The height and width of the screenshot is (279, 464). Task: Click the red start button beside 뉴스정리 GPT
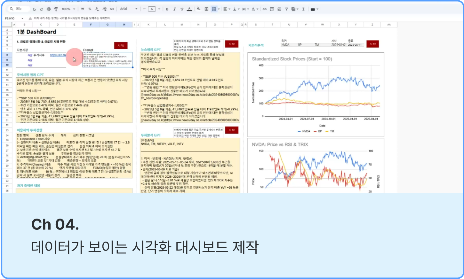[232, 44]
